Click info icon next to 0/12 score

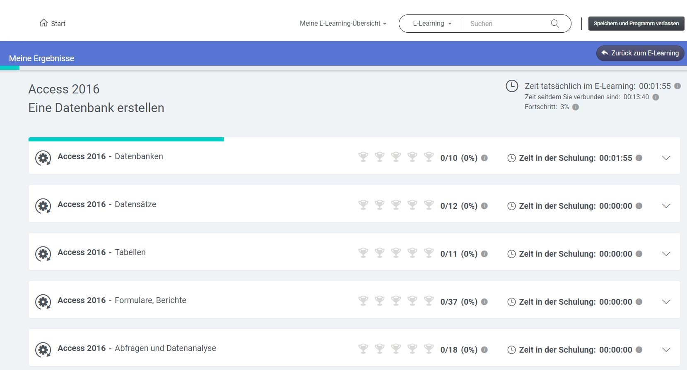pos(484,206)
